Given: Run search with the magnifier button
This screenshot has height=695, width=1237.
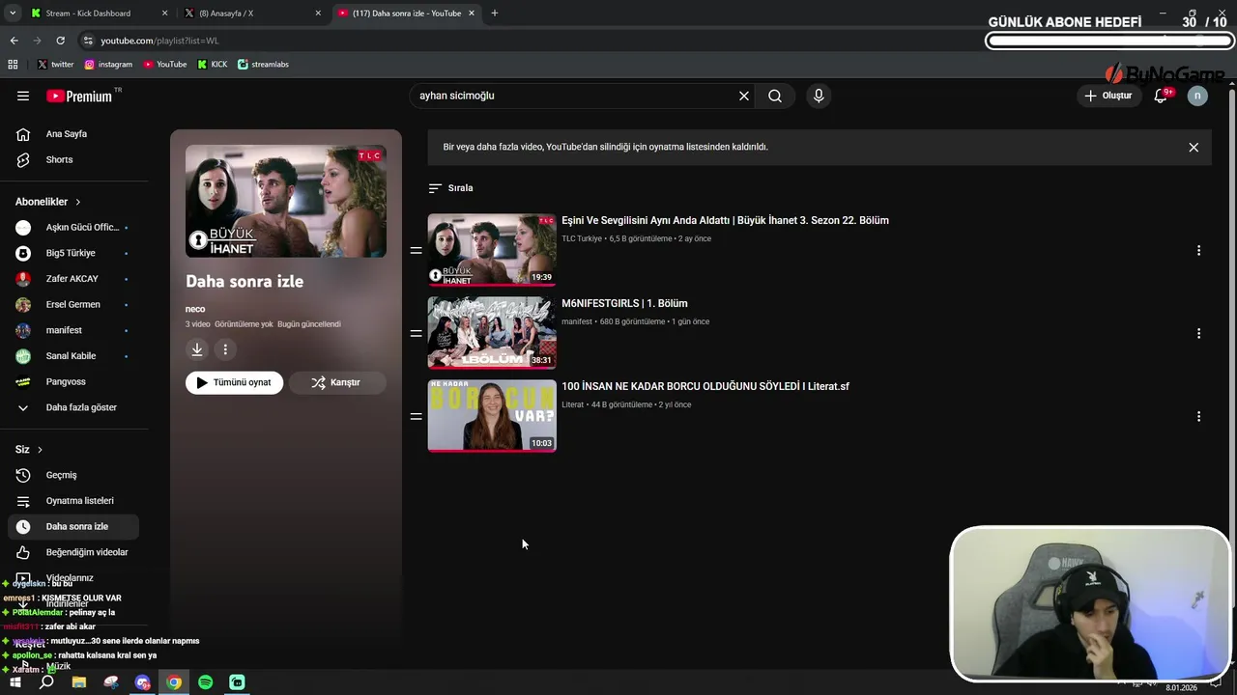Looking at the screenshot, I should point(775,96).
